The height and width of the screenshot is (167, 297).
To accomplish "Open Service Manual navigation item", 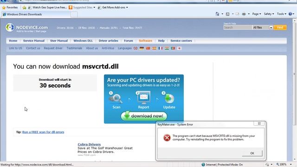I will pyautogui.click(x=34, y=41).
